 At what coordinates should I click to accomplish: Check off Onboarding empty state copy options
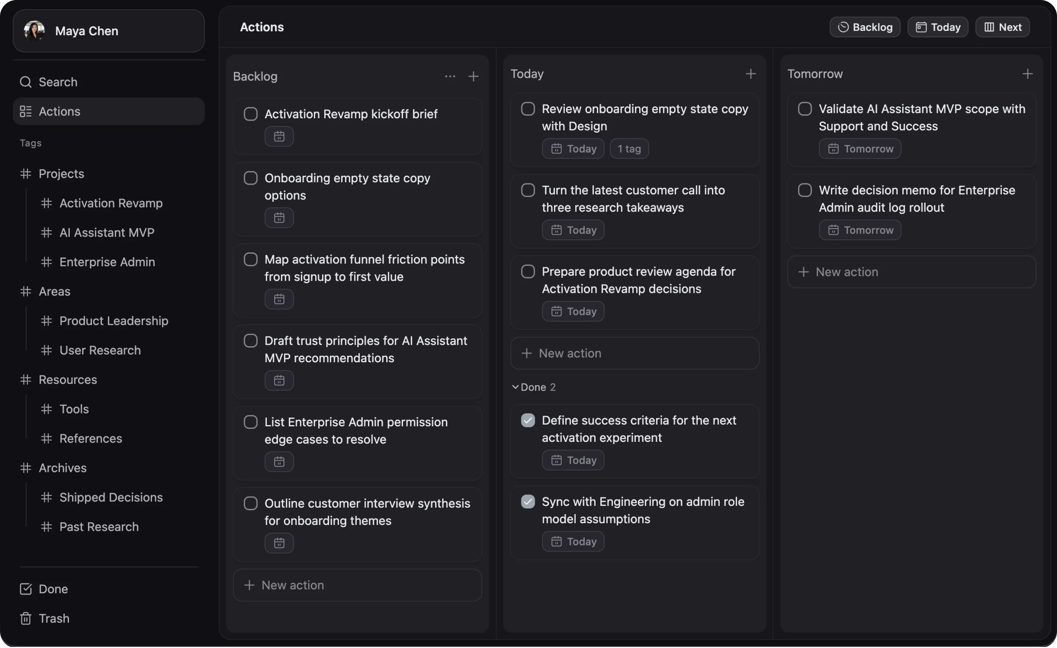251,178
